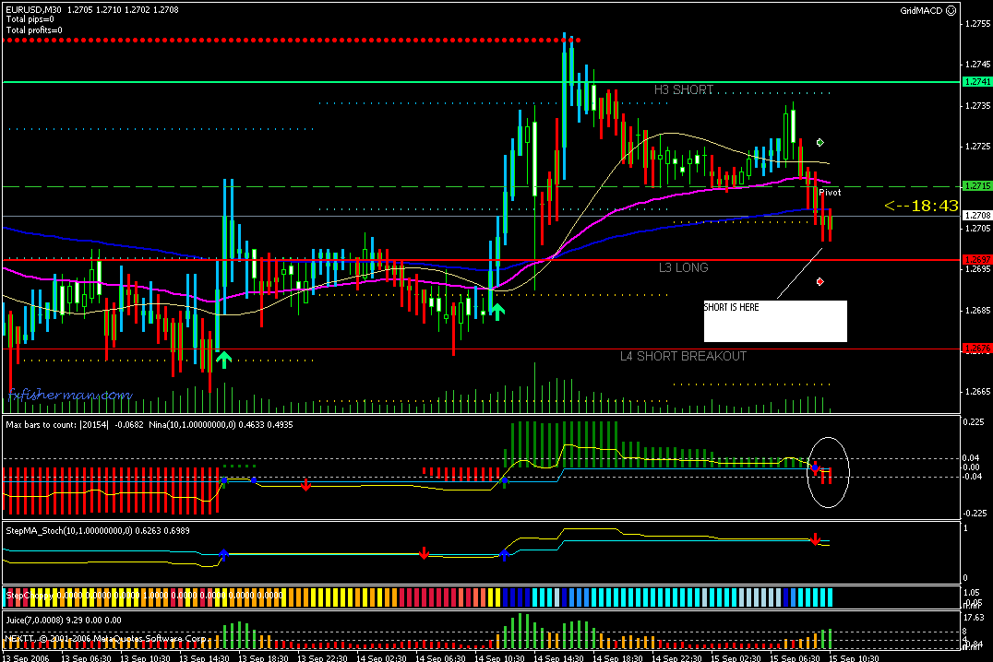Viewport: 993px width, 662px height.
Task: Click 1.2665 on the price scale
Action: pos(978,392)
